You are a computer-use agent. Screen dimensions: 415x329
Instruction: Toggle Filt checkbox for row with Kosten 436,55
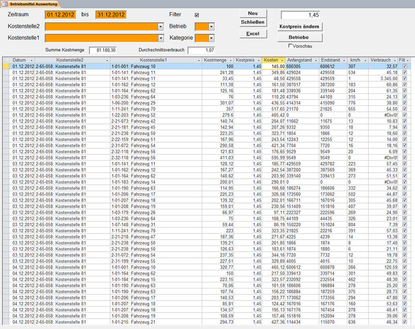405,103
